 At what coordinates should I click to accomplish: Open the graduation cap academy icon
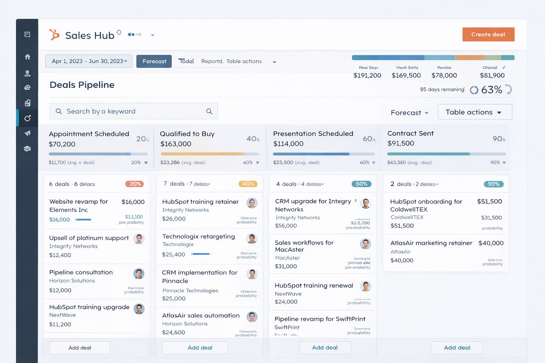tap(27, 149)
